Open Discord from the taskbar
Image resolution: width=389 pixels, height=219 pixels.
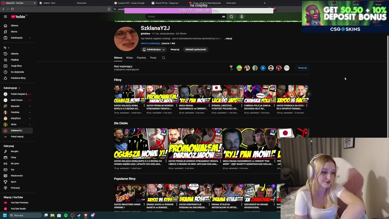tap(93, 215)
